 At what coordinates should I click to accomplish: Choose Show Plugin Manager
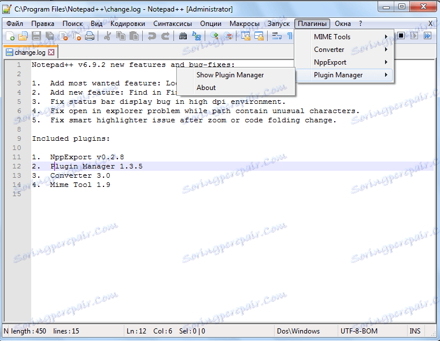pyautogui.click(x=235, y=75)
